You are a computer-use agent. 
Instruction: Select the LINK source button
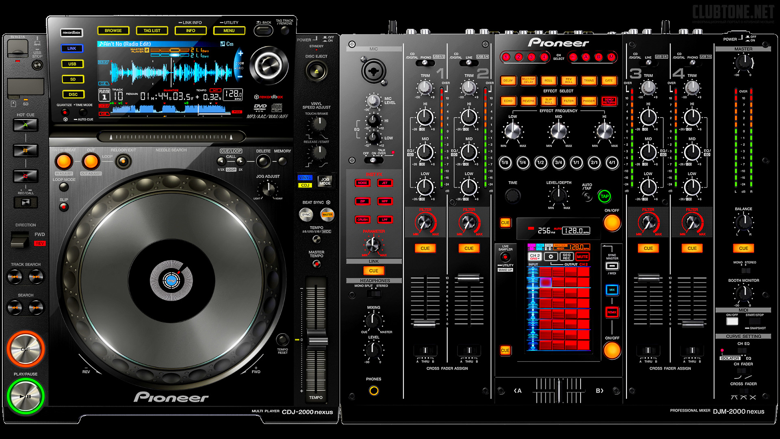click(72, 48)
